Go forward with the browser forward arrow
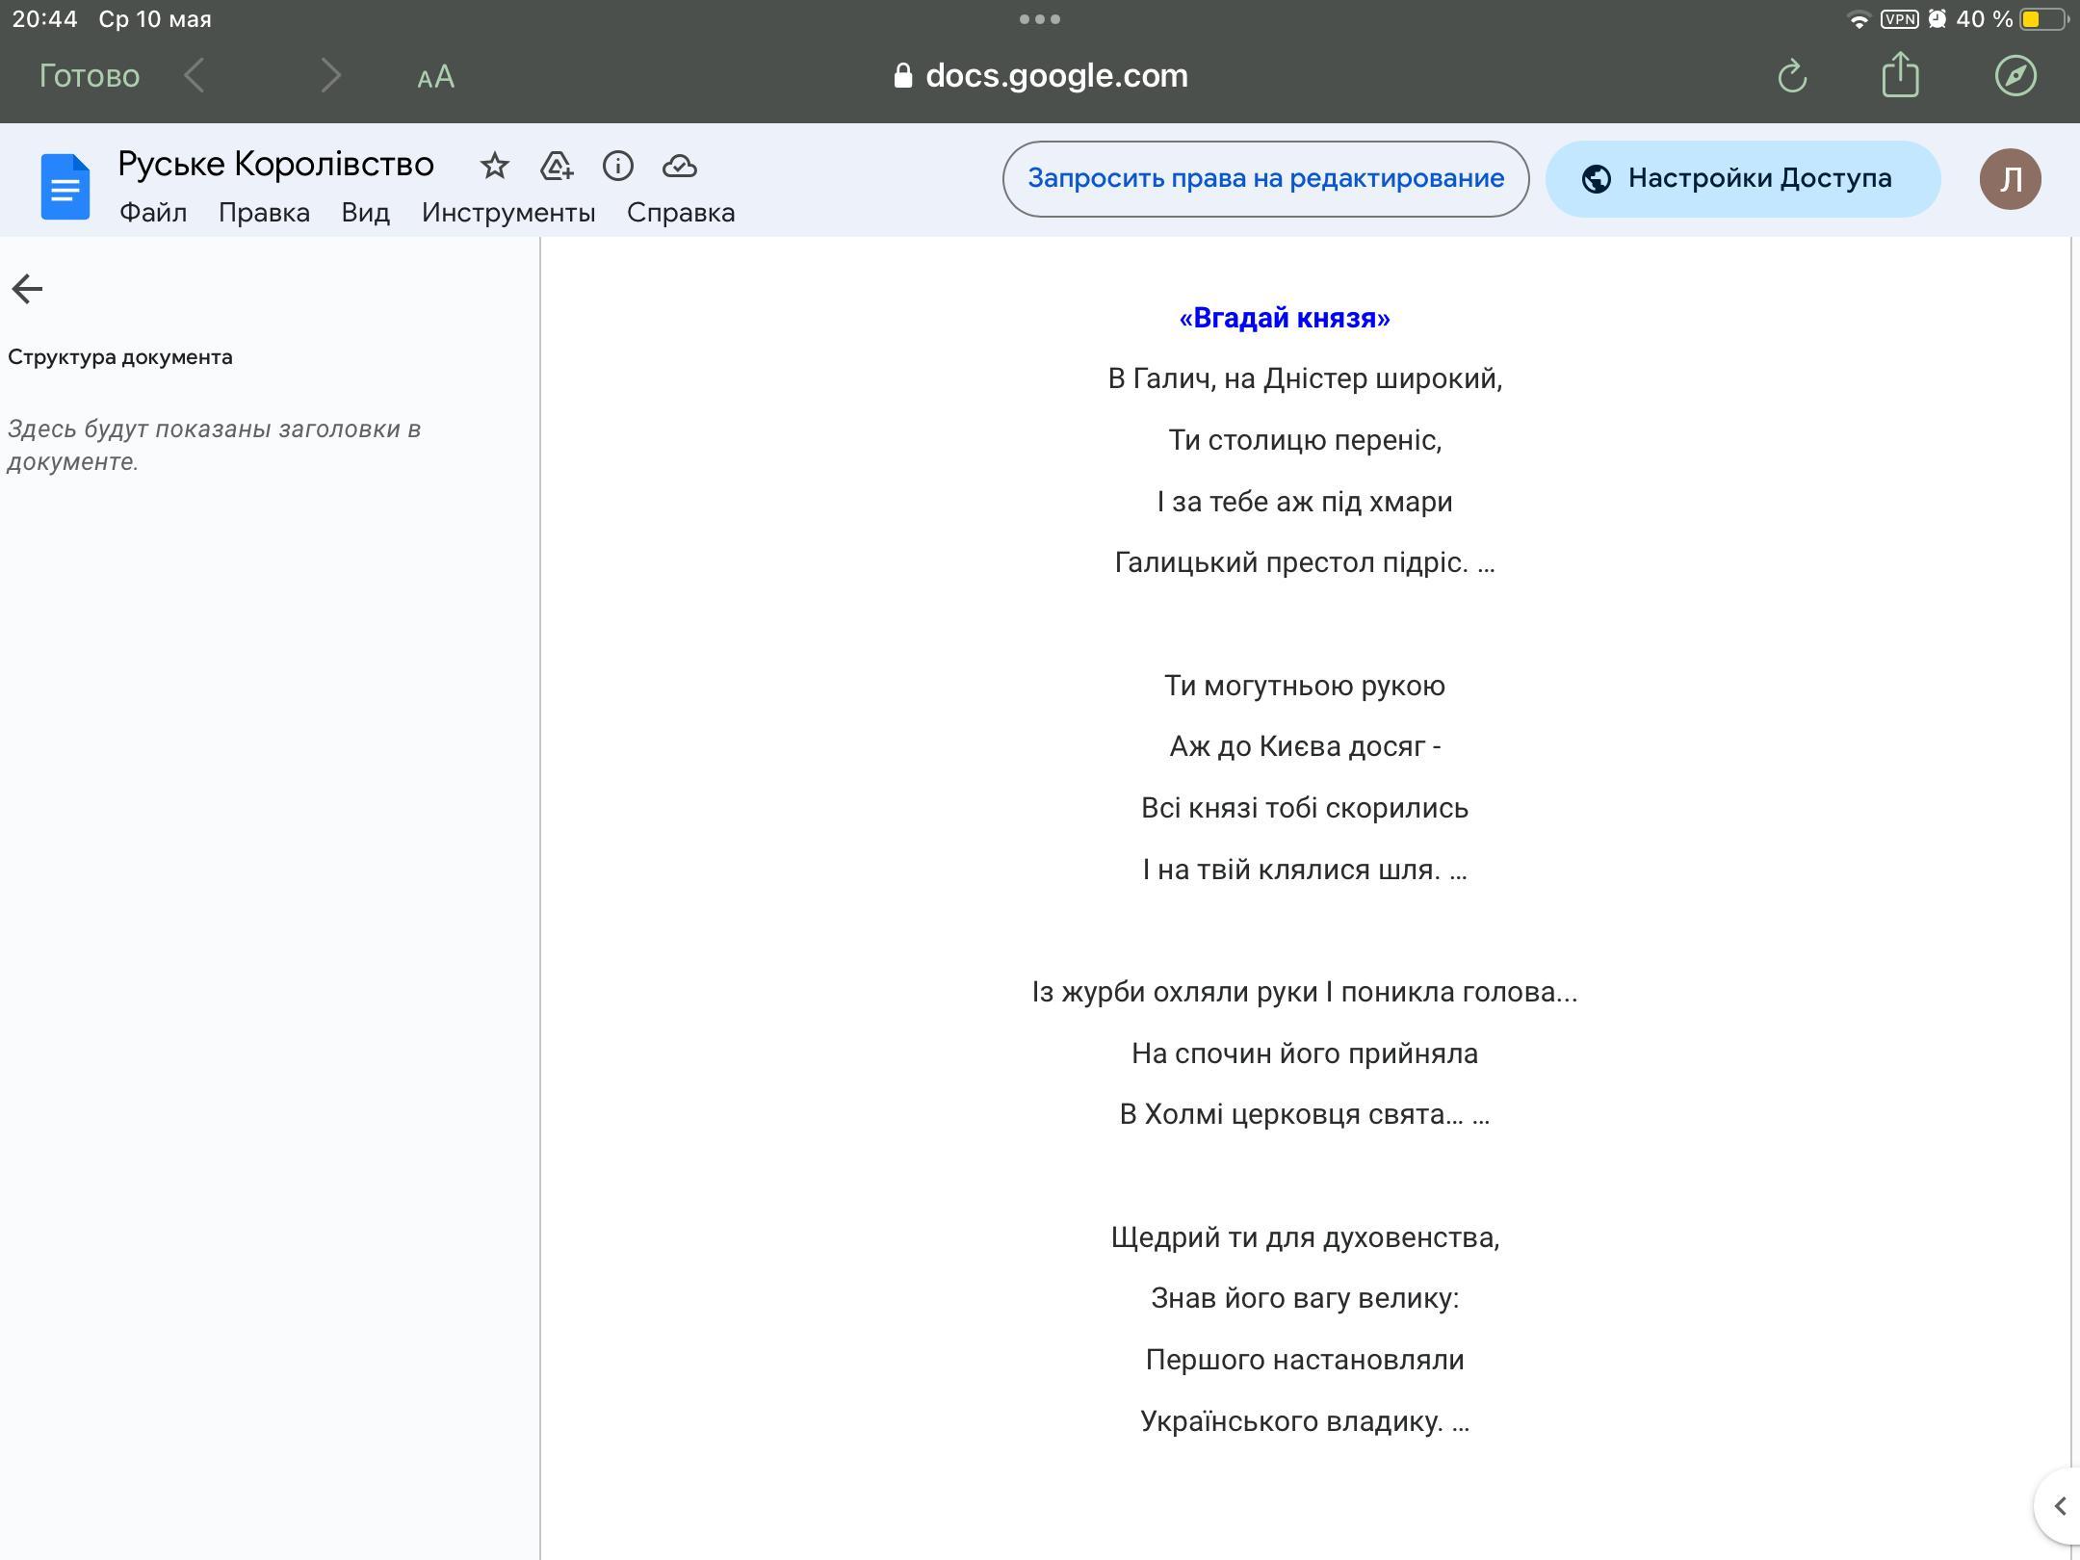 (330, 75)
